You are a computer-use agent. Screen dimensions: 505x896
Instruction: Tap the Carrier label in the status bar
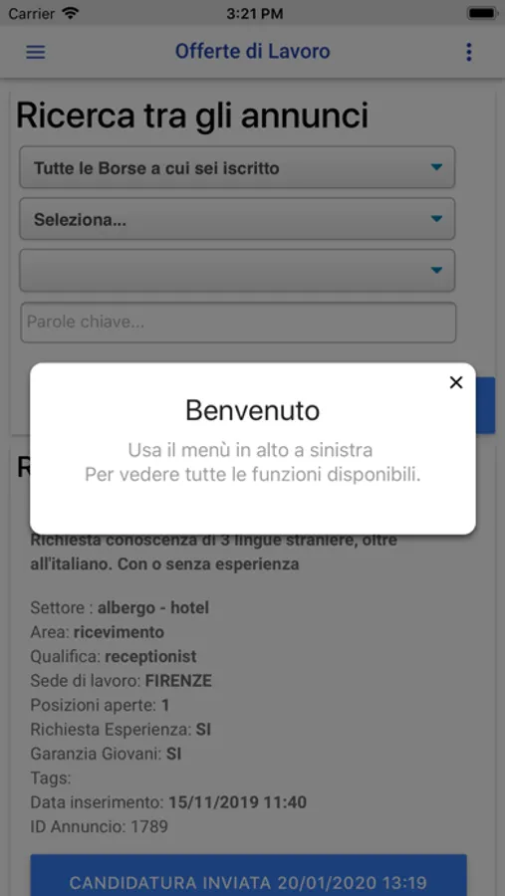click(x=31, y=13)
